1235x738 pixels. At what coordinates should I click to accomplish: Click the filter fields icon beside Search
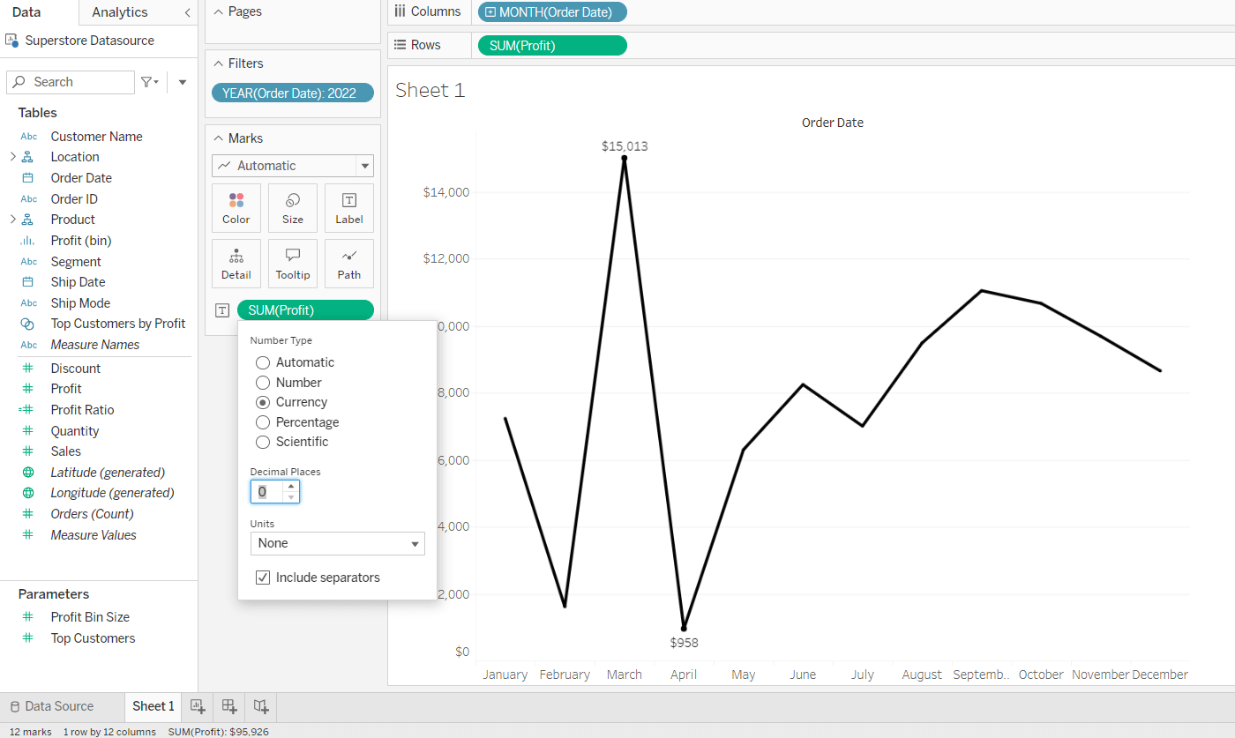150,82
